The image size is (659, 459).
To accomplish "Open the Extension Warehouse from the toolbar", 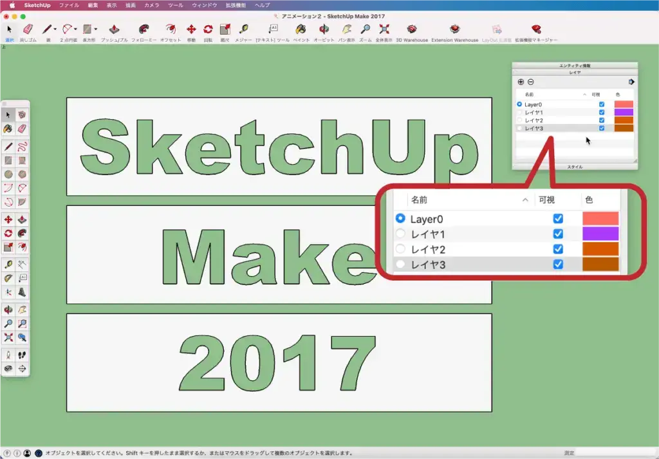I will point(454,30).
